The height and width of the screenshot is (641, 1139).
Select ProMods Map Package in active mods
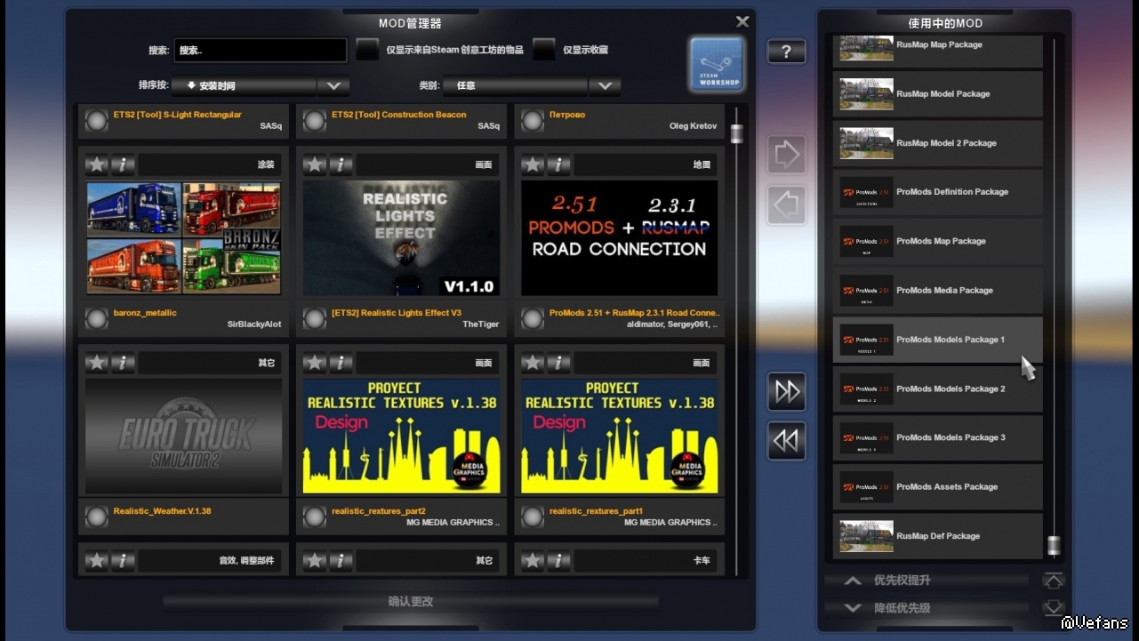[938, 241]
